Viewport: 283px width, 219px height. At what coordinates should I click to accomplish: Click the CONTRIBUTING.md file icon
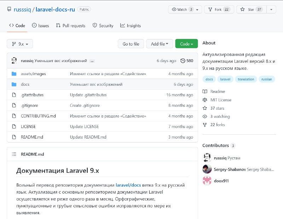[x=14, y=116]
